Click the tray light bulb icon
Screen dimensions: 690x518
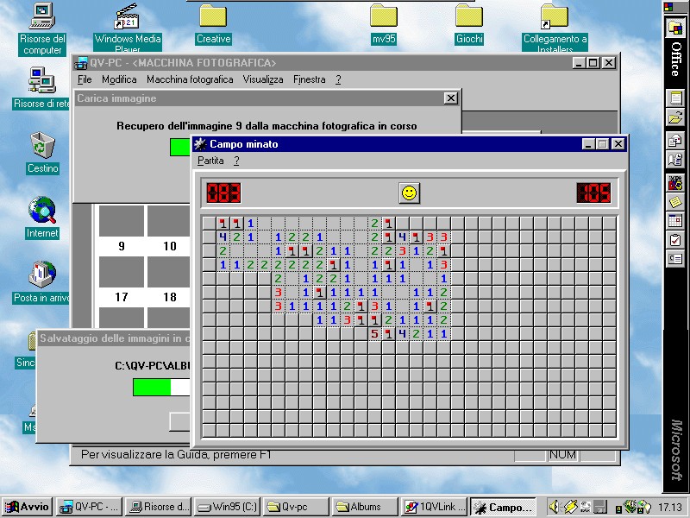(x=644, y=507)
